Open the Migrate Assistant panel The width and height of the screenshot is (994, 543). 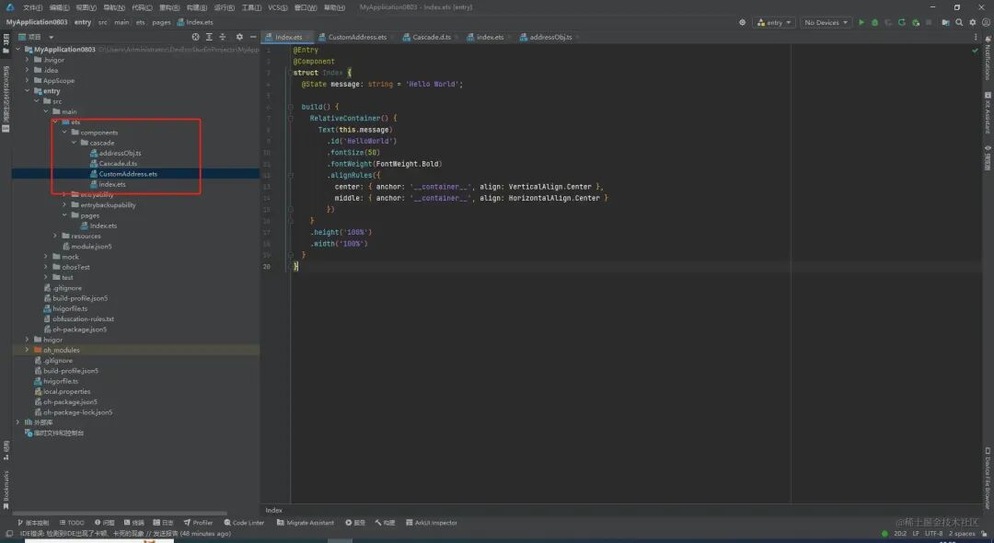306,523
